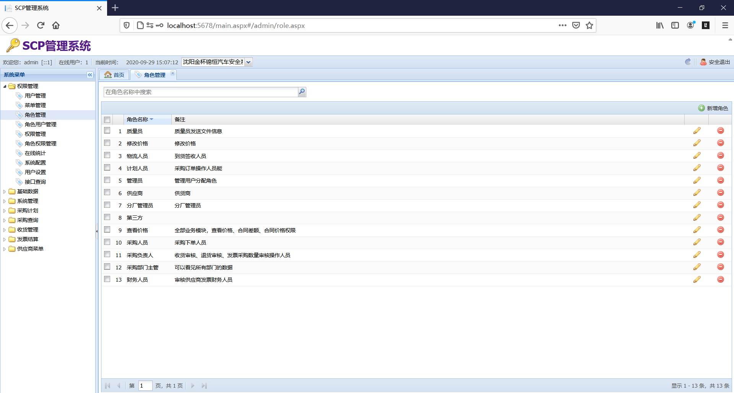Check the 第三方 row checkbox
The height and width of the screenshot is (393, 734).
[x=107, y=217]
